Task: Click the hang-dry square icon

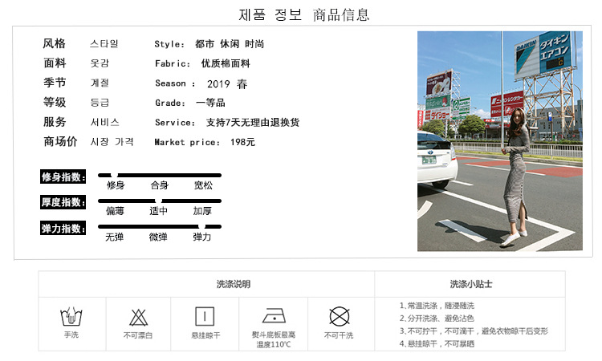Action: (205, 317)
